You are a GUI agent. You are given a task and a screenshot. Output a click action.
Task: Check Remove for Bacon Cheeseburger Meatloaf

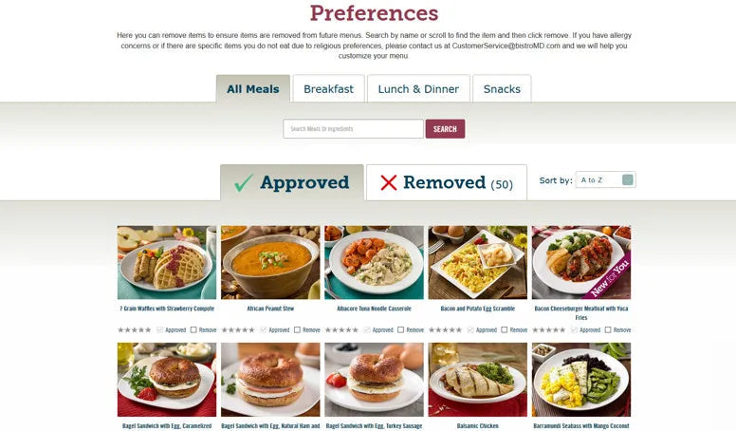(x=608, y=330)
